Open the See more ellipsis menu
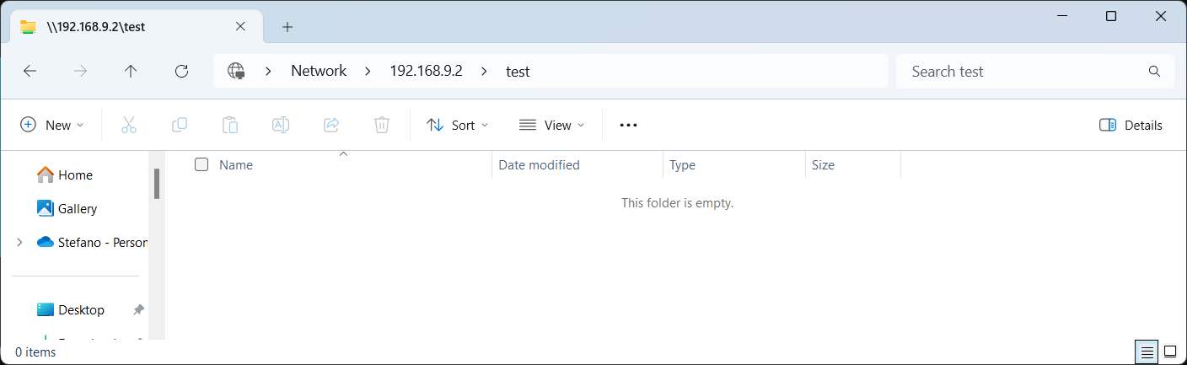 coord(628,125)
